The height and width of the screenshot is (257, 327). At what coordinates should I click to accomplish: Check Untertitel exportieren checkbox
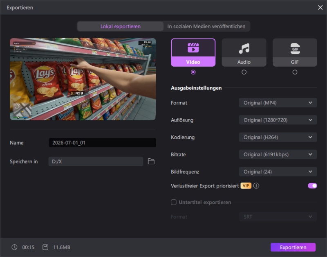tap(174, 202)
